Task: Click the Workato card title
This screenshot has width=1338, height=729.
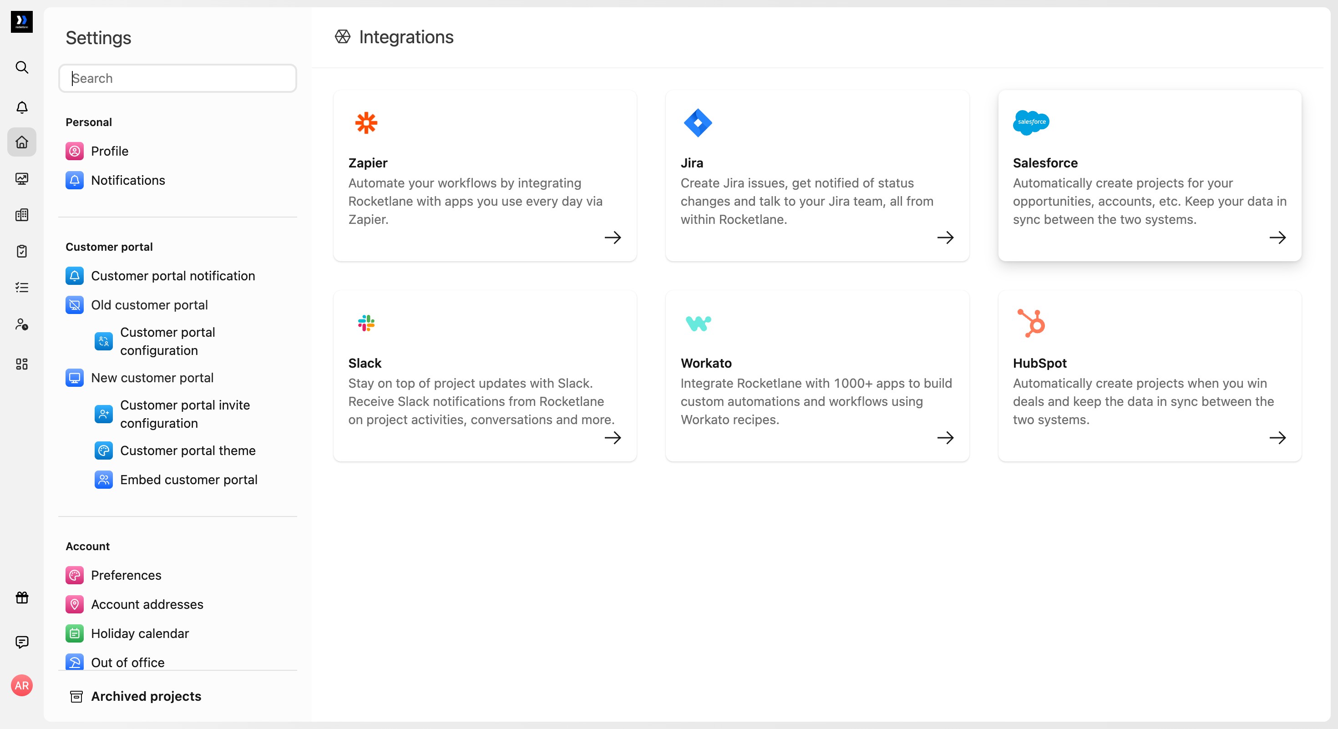Action: [x=706, y=363]
